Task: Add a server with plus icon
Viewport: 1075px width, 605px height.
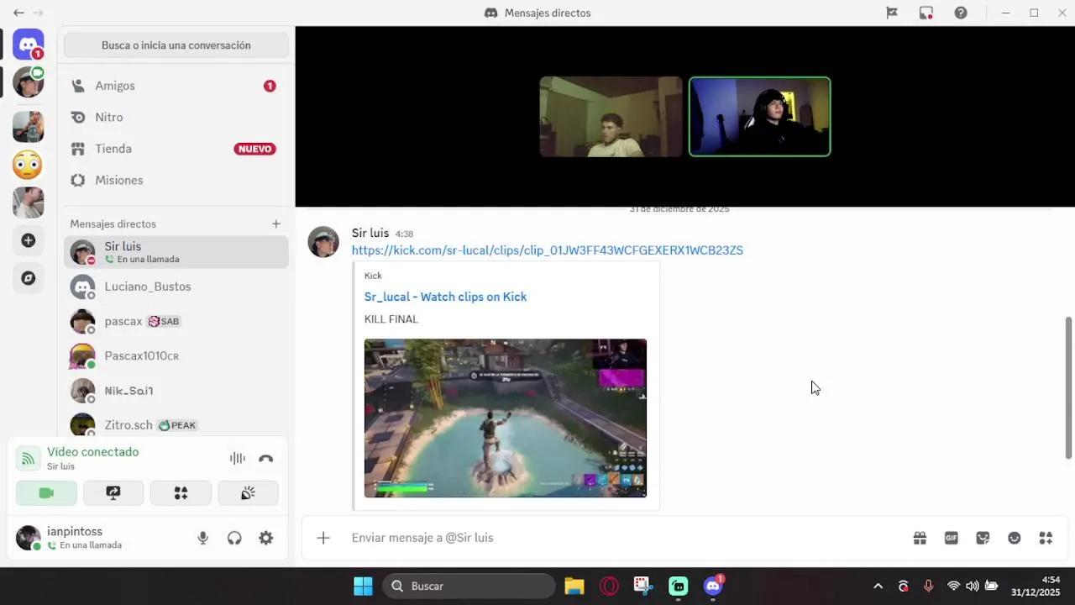Action: coord(28,240)
